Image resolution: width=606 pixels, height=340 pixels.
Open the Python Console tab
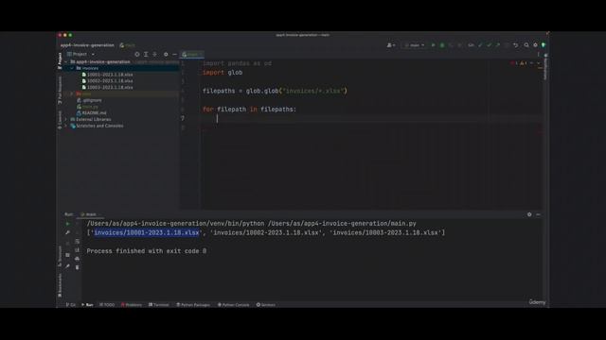[234, 304]
